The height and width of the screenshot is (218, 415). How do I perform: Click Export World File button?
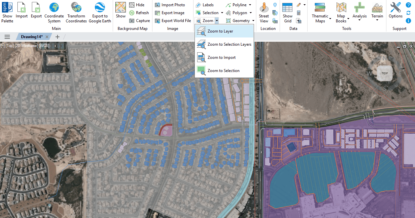[x=173, y=21]
